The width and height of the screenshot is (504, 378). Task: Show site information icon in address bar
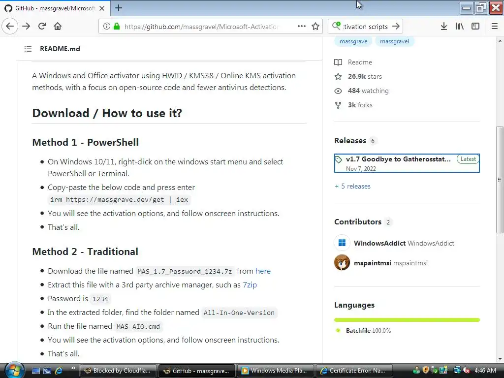[x=106, y=27]
